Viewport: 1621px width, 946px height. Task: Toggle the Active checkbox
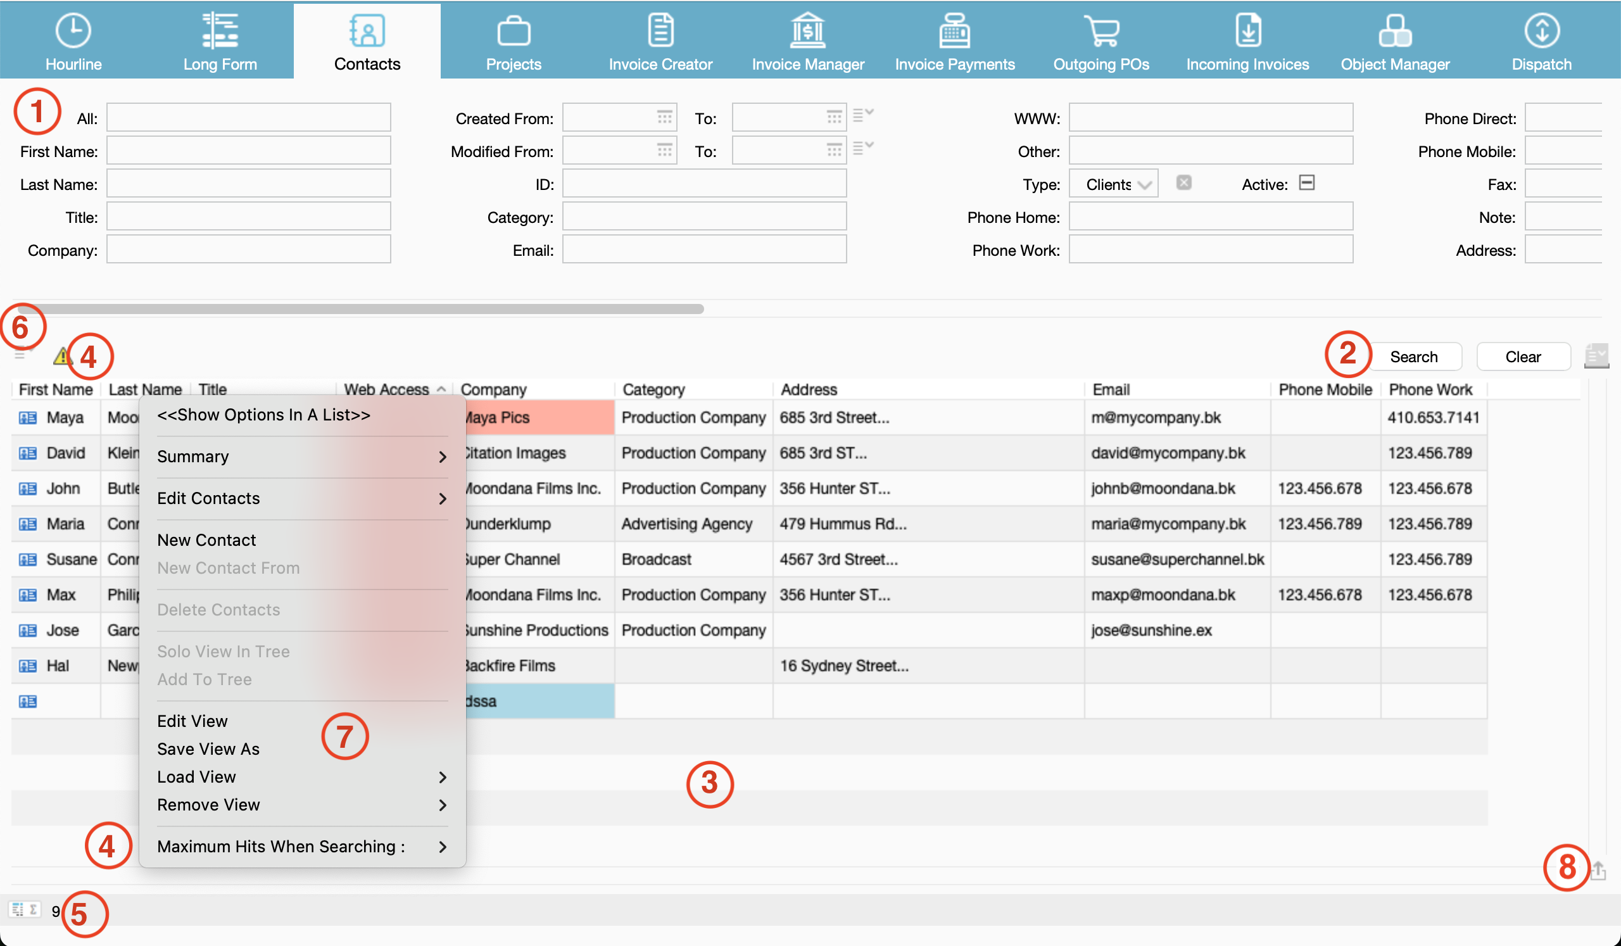tap(1306, 183)
